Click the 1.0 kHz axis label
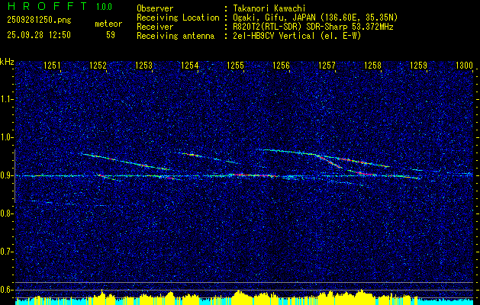The width and height of the screenshot is (480, 305). 5,138
